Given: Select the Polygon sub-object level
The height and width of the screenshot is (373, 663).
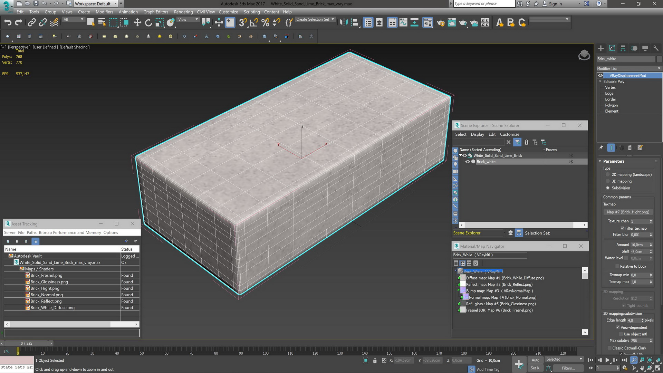Looking at the screenshot, I should click(611, 105).
